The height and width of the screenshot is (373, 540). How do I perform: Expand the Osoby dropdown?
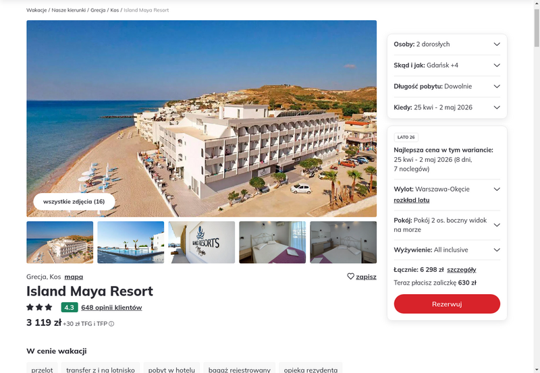pos(447,45)
